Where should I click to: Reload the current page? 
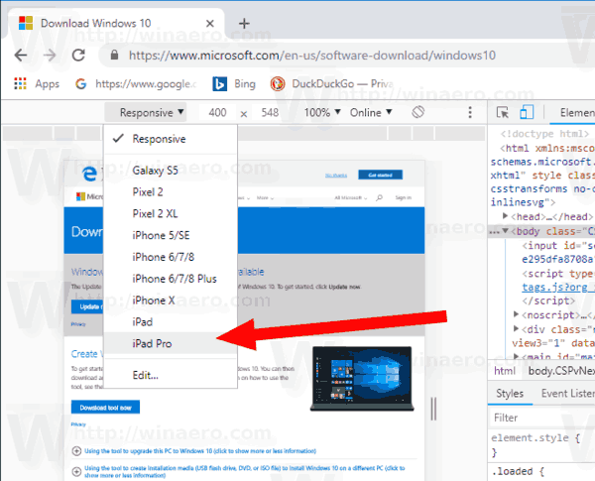click(x=78, y=56)
